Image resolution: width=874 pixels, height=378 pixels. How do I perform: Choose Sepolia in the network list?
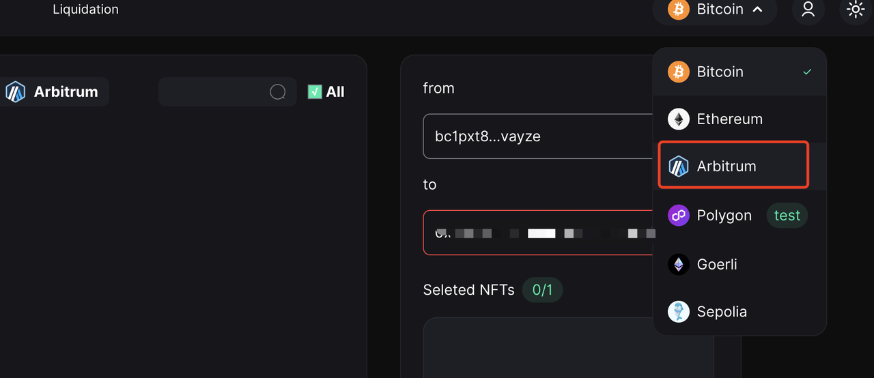coord(740,312)
